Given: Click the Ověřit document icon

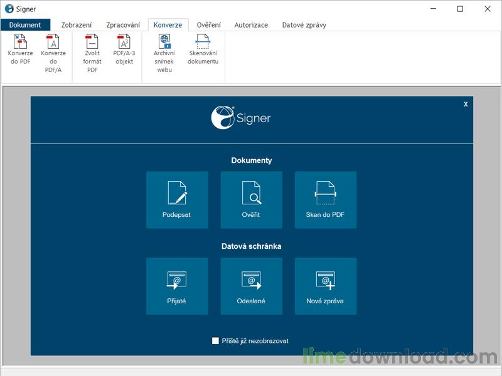Looking at the screenshot, I should point(251,199).
